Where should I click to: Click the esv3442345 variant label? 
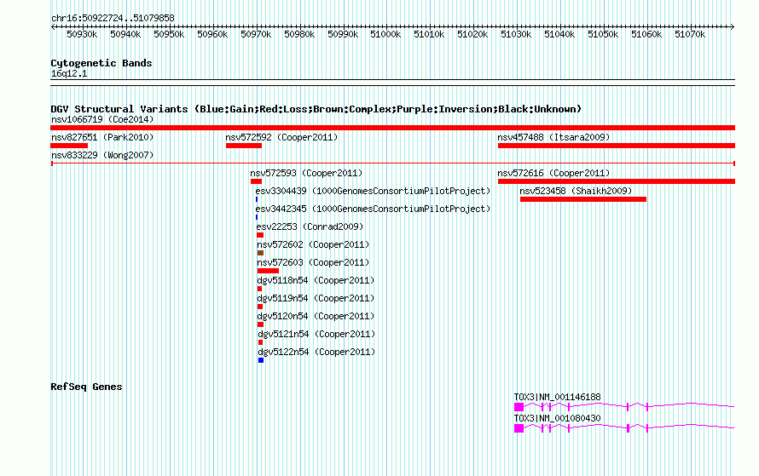click(x=373, y=209)
